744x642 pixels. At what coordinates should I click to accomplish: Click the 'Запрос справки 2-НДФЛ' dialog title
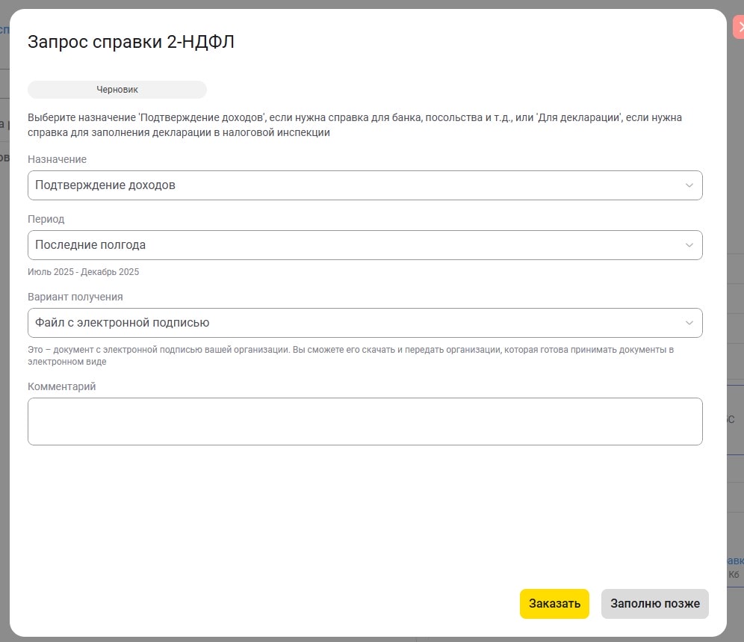131,42
